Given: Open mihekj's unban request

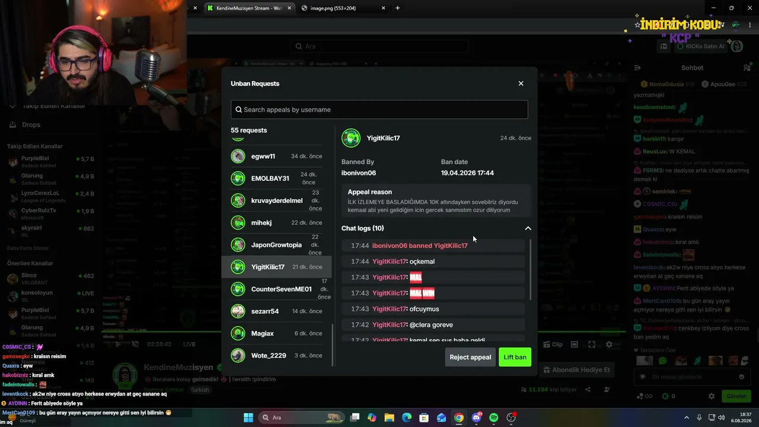Looking at the screenshot, I should [x=276, y=222].
